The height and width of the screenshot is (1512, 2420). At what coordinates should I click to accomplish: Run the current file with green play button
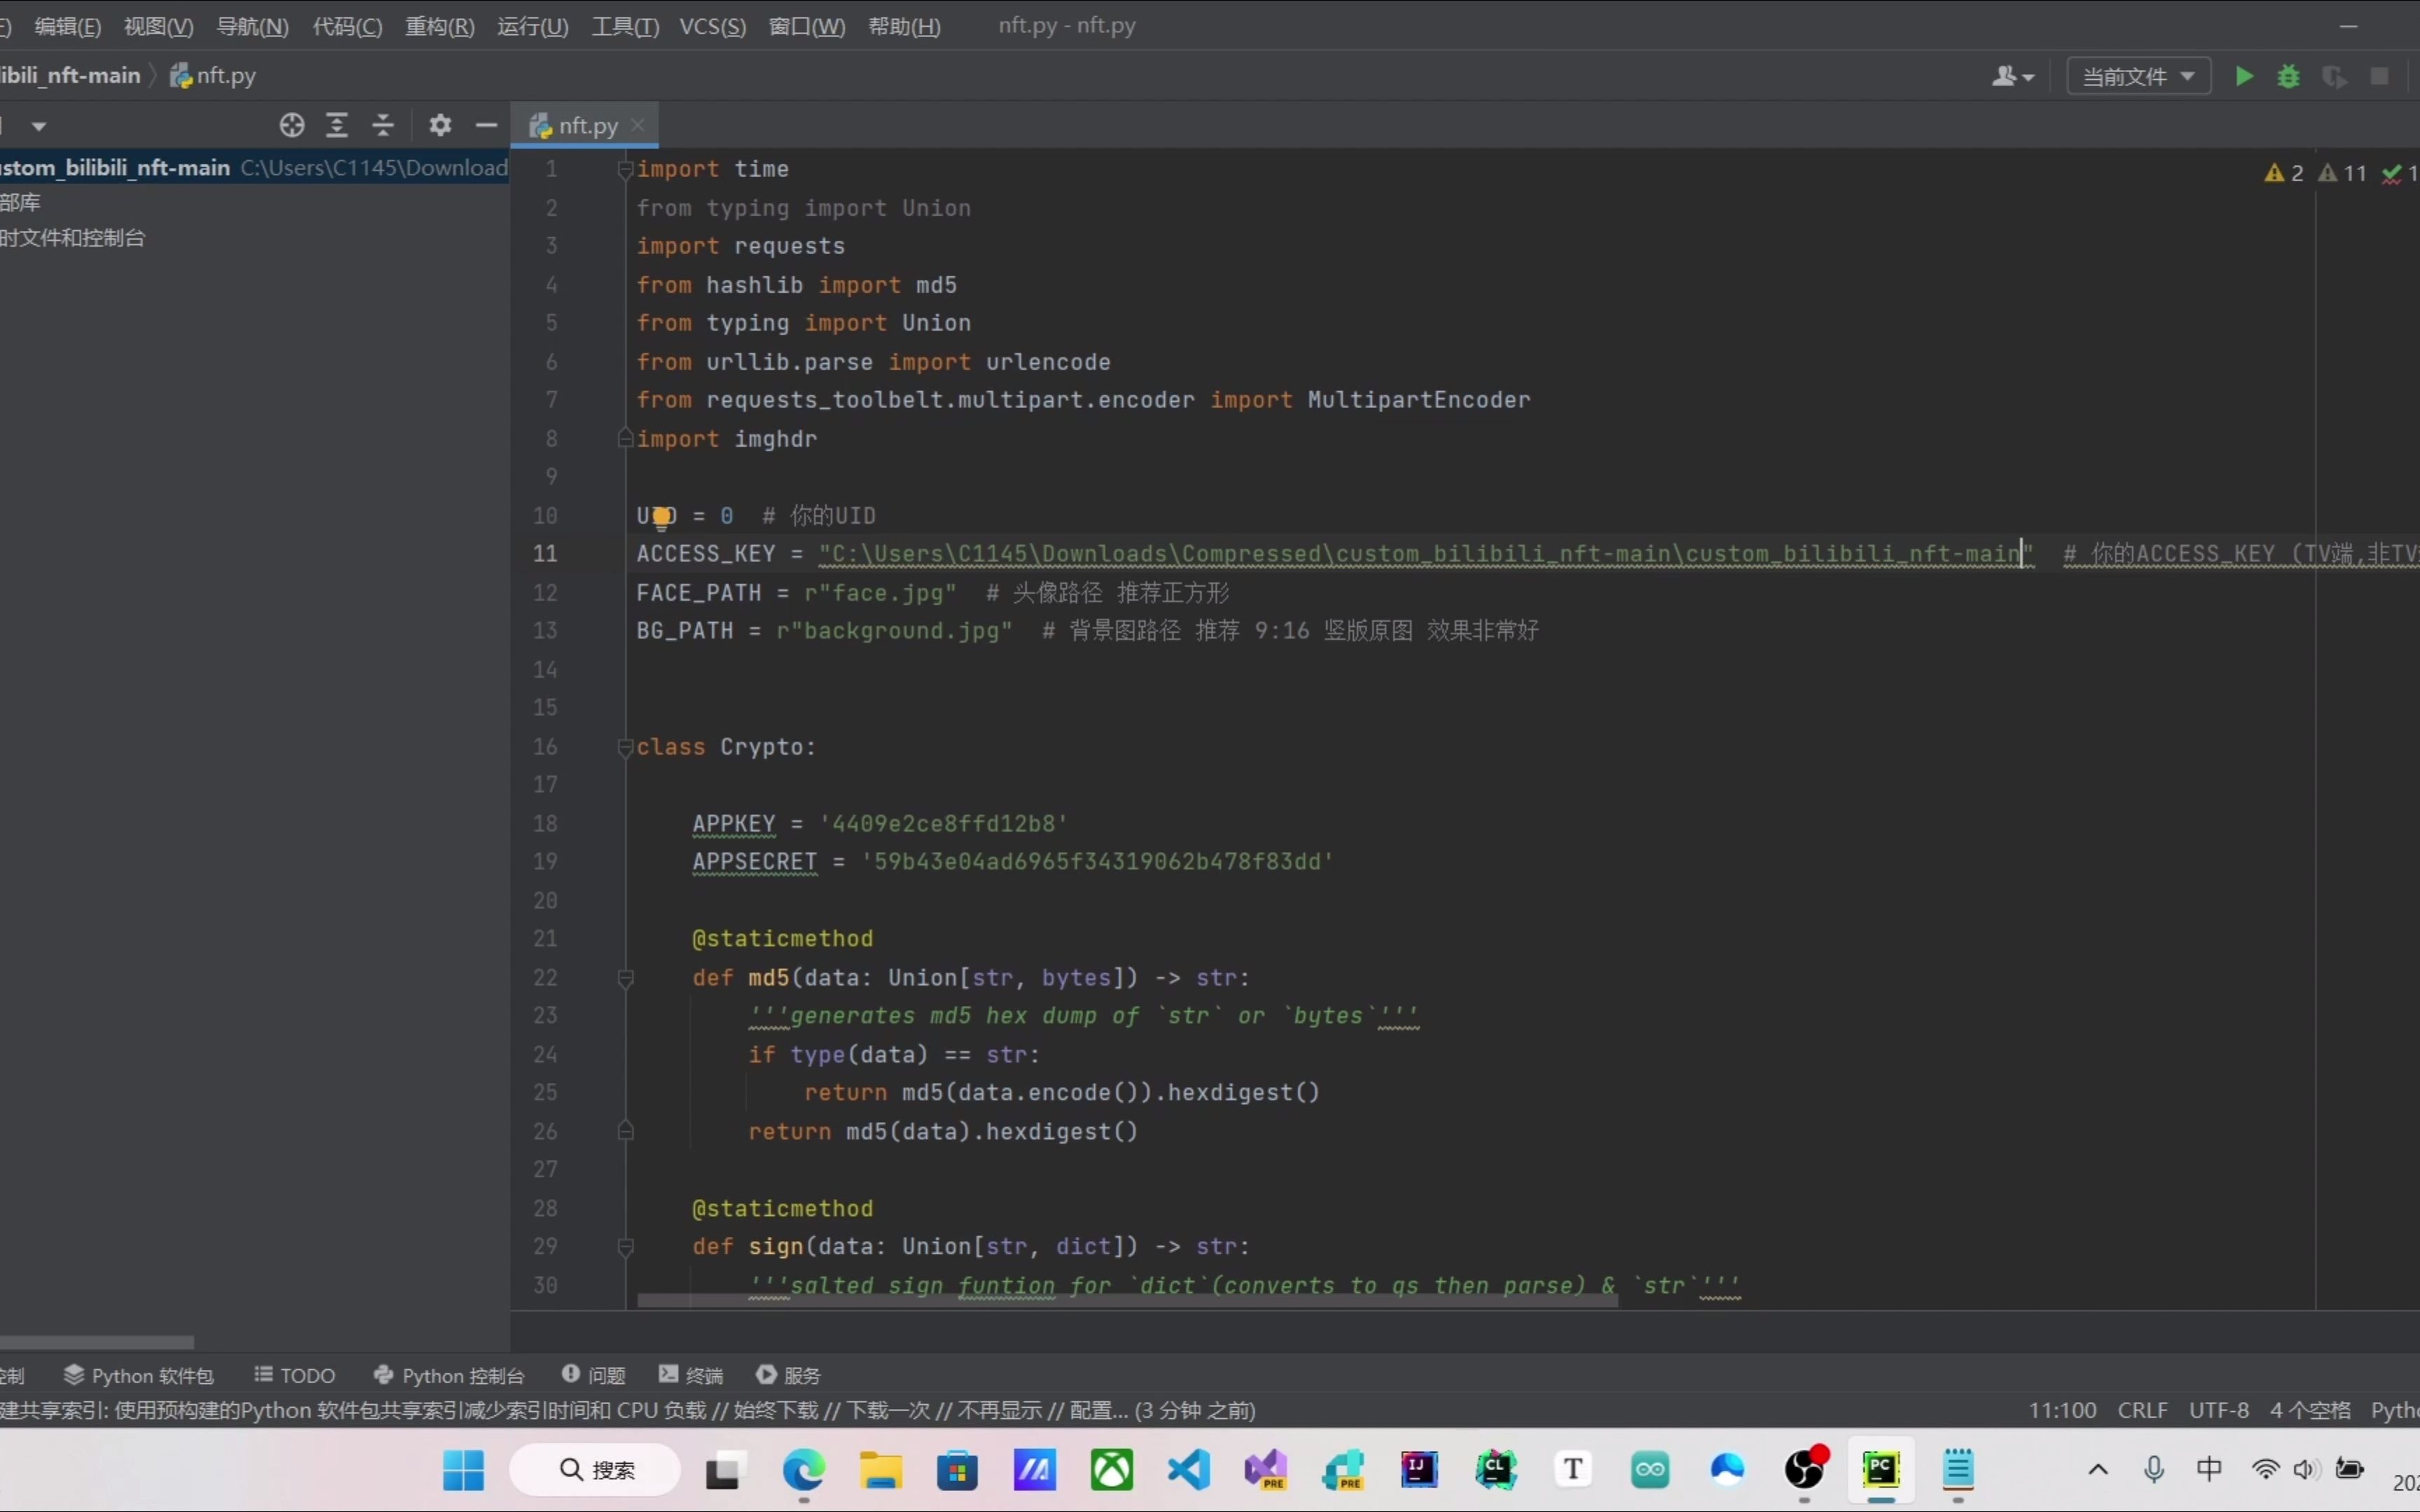pos(2244,76)
